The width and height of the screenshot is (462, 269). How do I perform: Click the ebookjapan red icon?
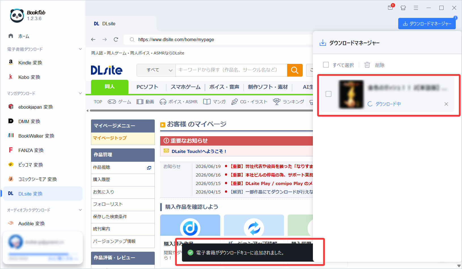pos(11,107)
